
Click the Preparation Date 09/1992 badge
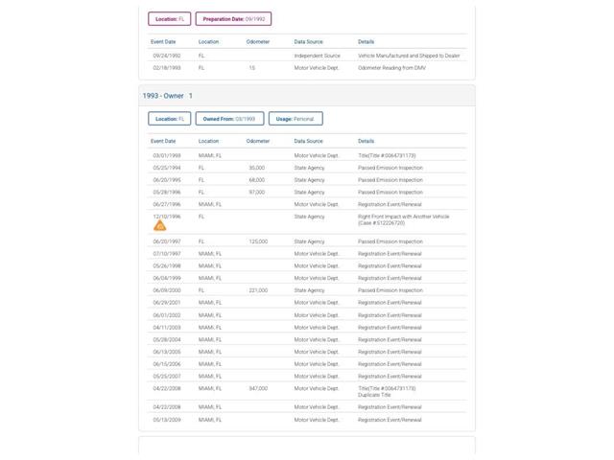point(233,19)
